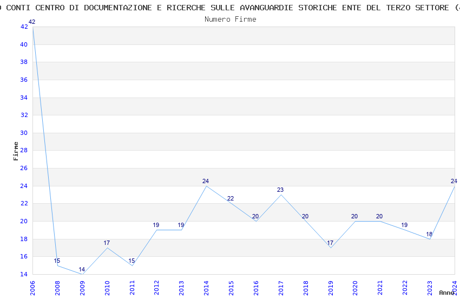Select the 2019 year label on x-axis
The width and height of the screenshot is (460, 298).
[x=331, y=288]
